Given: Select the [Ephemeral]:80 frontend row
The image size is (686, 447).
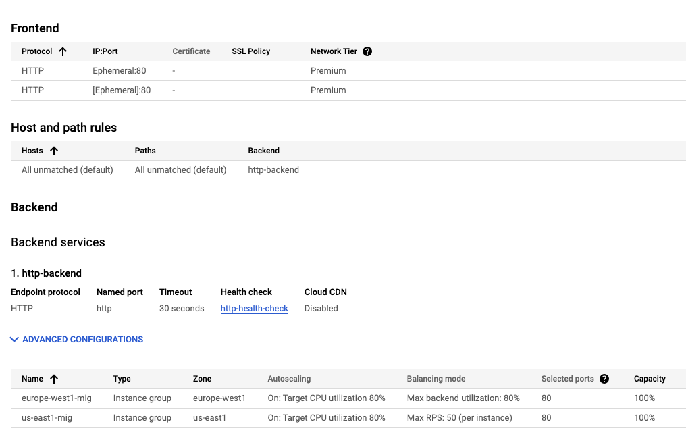Looking at the screenshot, I should 122,90.
